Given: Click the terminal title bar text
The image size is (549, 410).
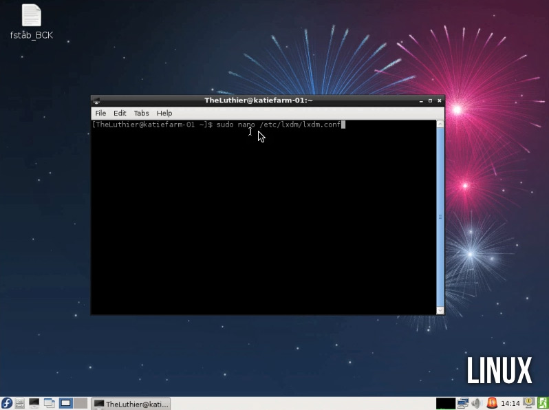Looking at the screenshot, I should click(259, 100).
